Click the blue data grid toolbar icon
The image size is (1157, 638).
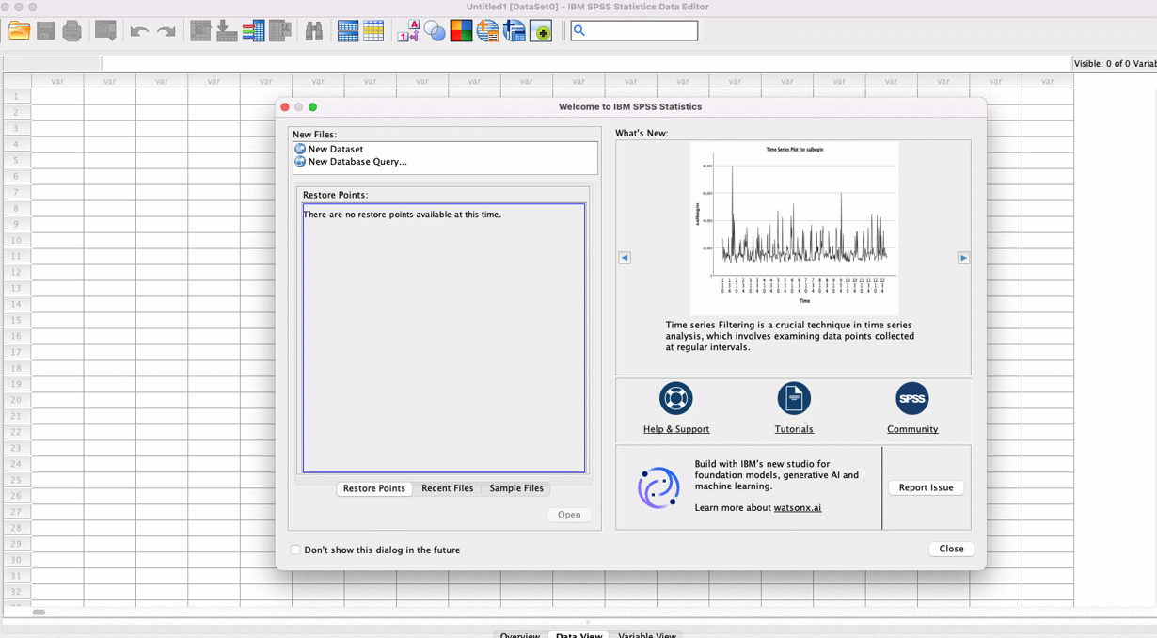[348, 31]
